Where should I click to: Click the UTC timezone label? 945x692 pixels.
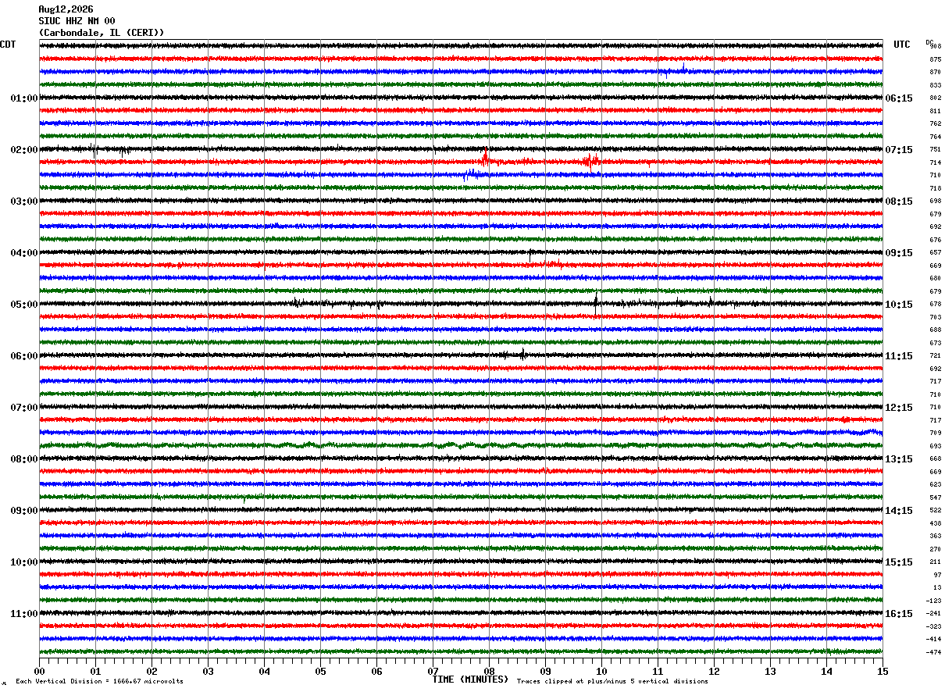pyautogui.click(x=902, y=45)
